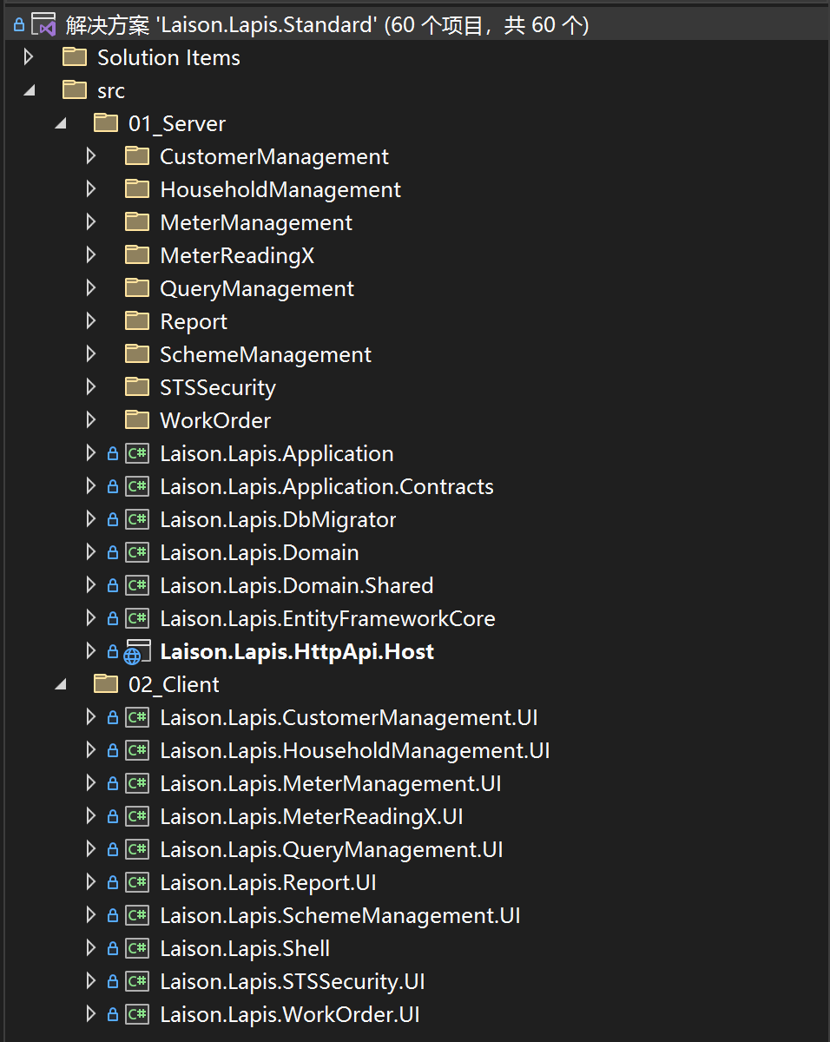Viewport: 830px width, 1042px height.
Task: Expand the Solution Items folder
Action: click(29, 57)
